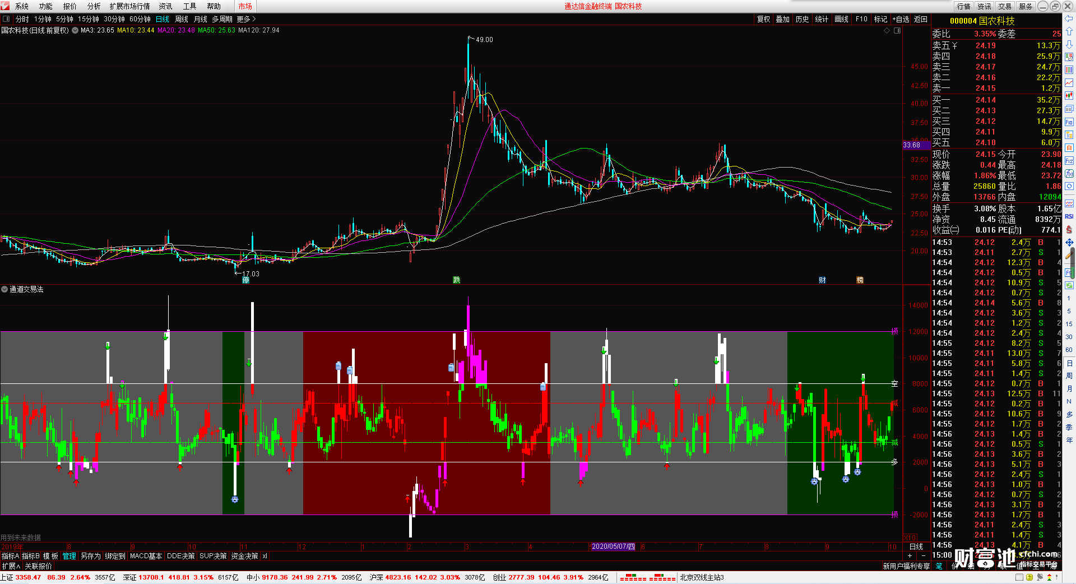The height and width of the screenshot is (584, 1076).
Task: Click the application logo icon at the top left
Action: pyautogui.click(x=5, y=6)
